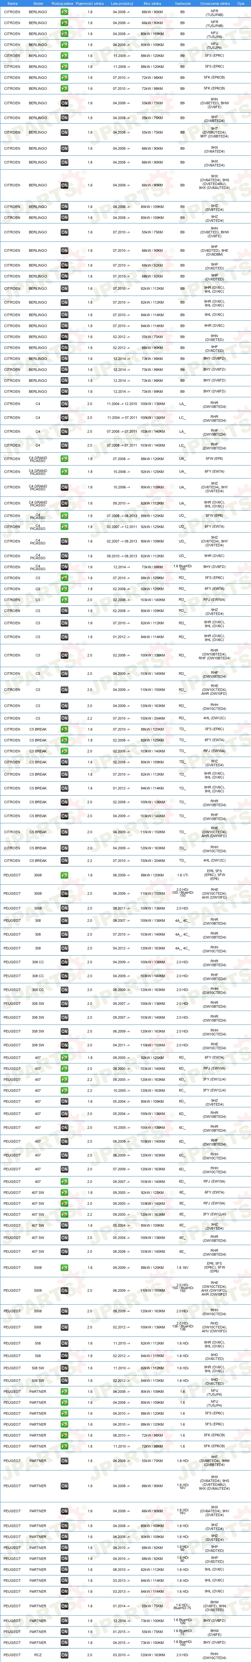Click the ON icon in the C4 Picasso 12.2014 BlueHDi row

tap(65, 567)
